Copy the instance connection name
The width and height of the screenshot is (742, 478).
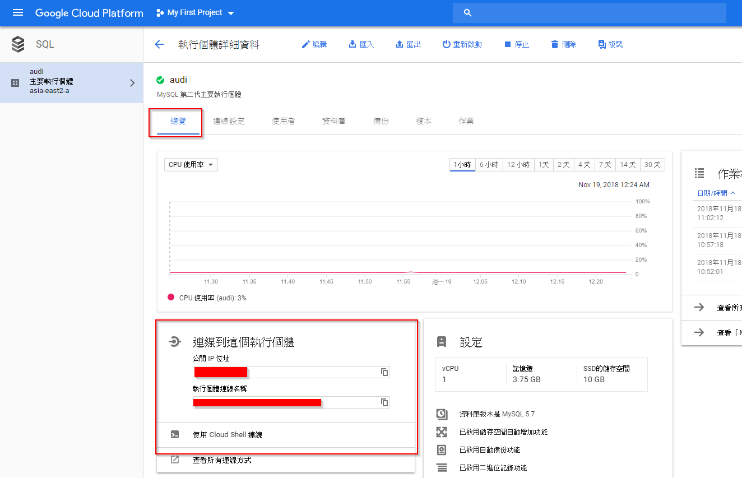coord(384,402)
